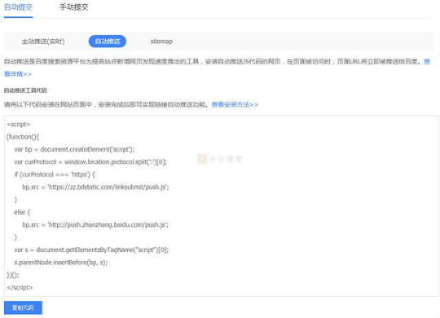The image size is (440, 318).
Task: Click the zz.bdstatic.com push.js URL line
Action: (95, 187)
